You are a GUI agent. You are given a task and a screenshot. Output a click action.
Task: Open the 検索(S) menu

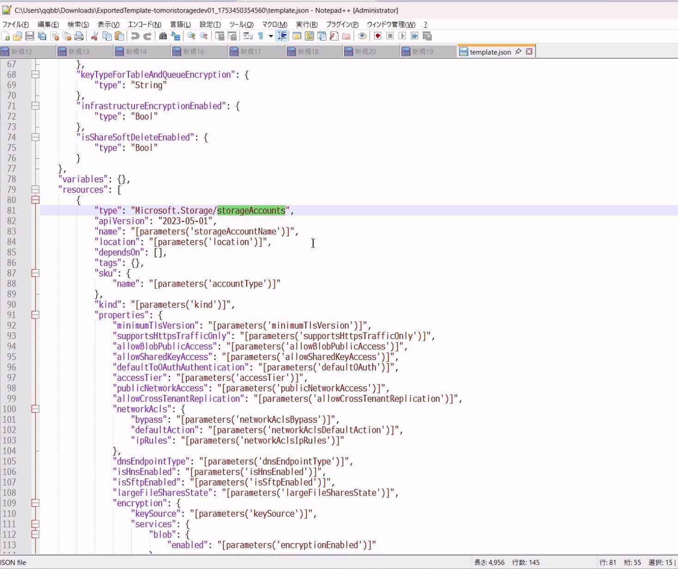[78, 24]
